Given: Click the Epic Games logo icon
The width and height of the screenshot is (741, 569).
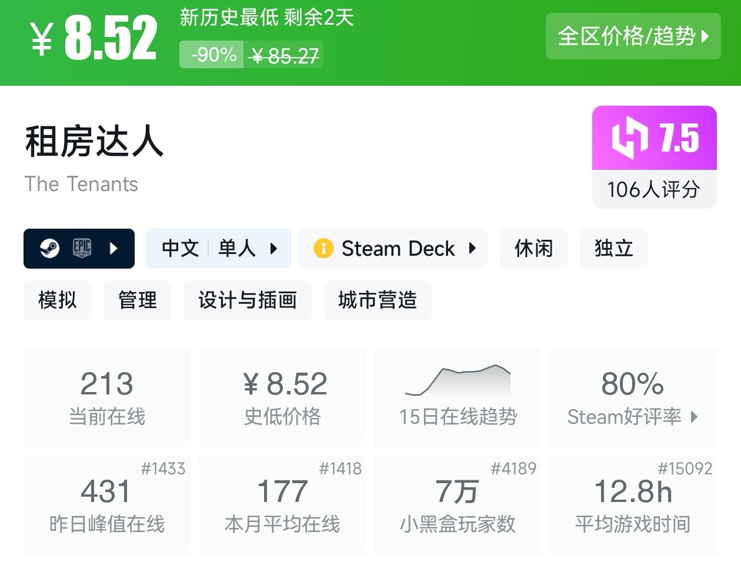Looking at the screenshot, I should pyautogui.click(x=82, y=248).
